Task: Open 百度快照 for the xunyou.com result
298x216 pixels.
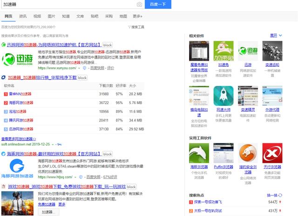Action: pyautogui.click(x=97, y=68)
